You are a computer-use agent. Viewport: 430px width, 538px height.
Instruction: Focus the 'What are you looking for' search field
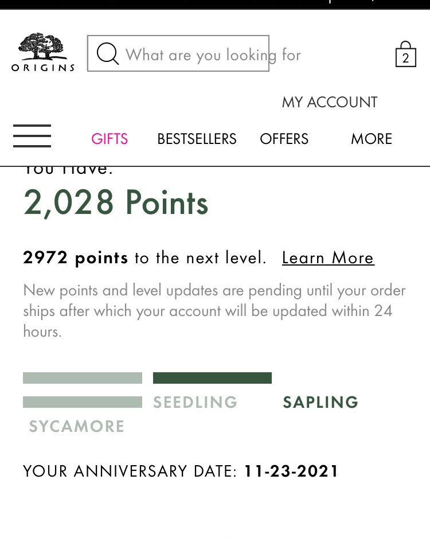click(178, 53)
